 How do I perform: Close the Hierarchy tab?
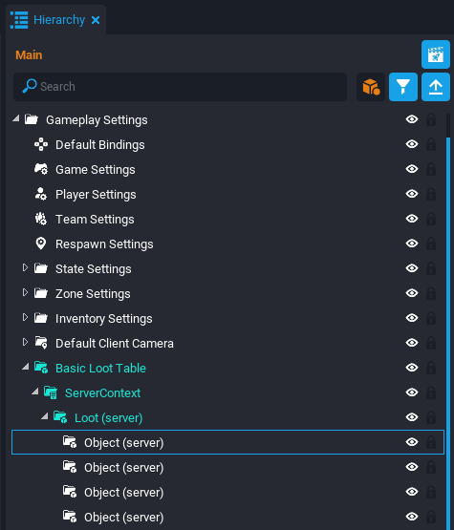click(x=96, y=20)
